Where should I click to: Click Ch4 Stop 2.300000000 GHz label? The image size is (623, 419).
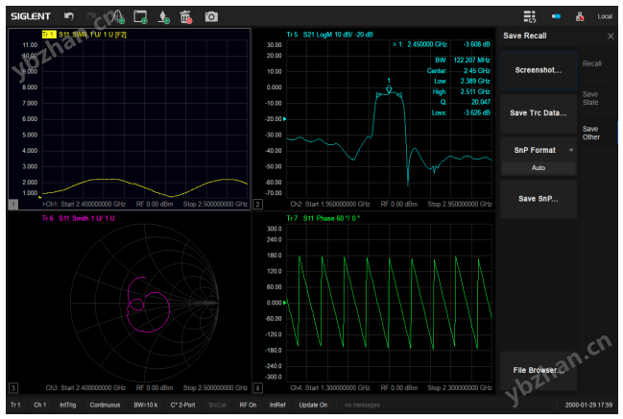460,387
